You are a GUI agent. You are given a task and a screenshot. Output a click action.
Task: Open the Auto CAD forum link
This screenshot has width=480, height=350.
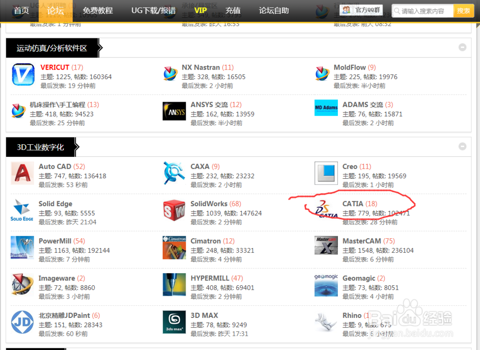(x=55, y=166)
